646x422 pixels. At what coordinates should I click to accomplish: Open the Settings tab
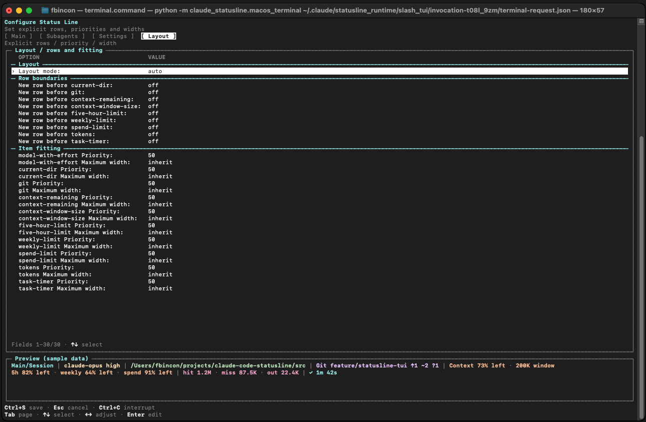coord(113,36)
